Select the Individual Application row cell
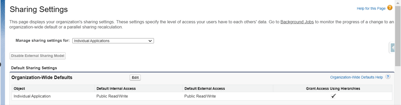Screen dimensions: 401x105 pyautogui.click(x=32, y=96)
